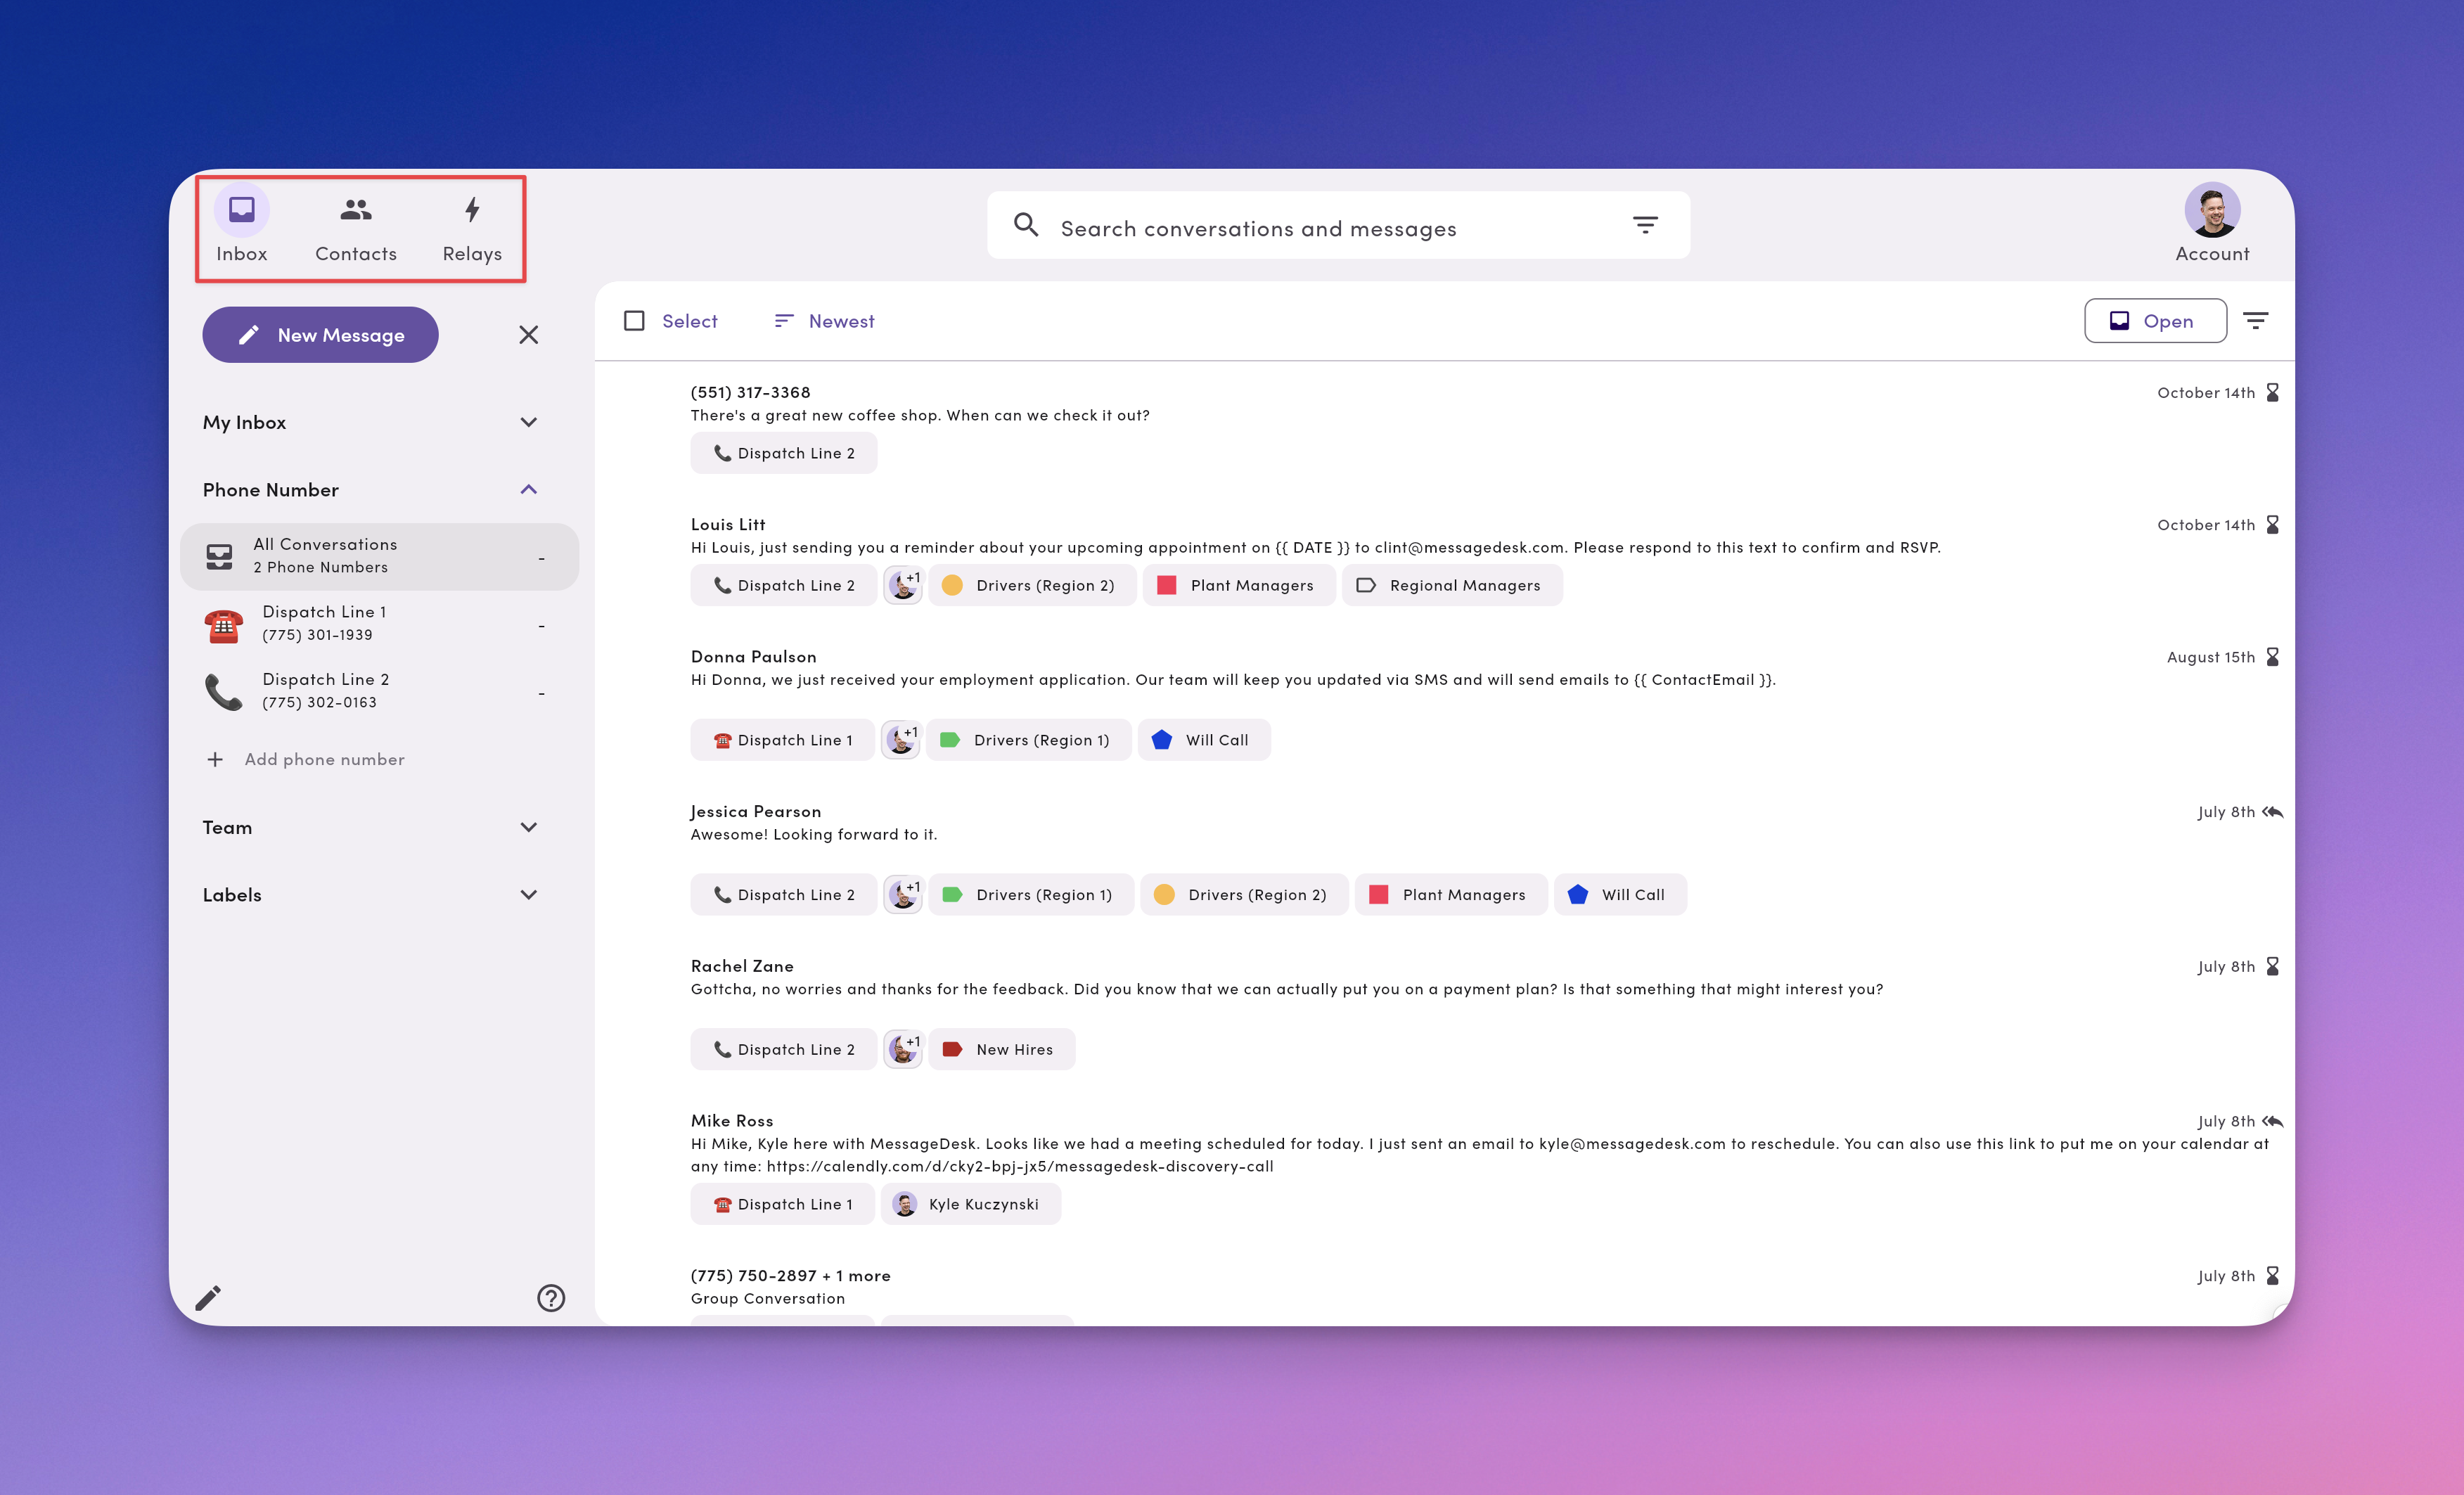Switch to the Inbox tab
This screenshot has width=2464, height=1495.
click(241, 210)
